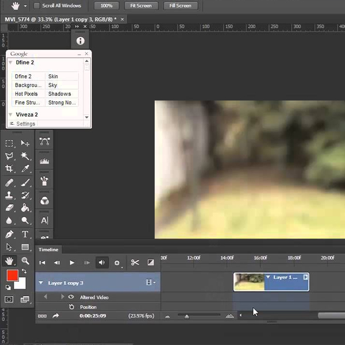Open the timeline settings gear dropdown
The height and width of the screenshot is (345, 345).
118,263
